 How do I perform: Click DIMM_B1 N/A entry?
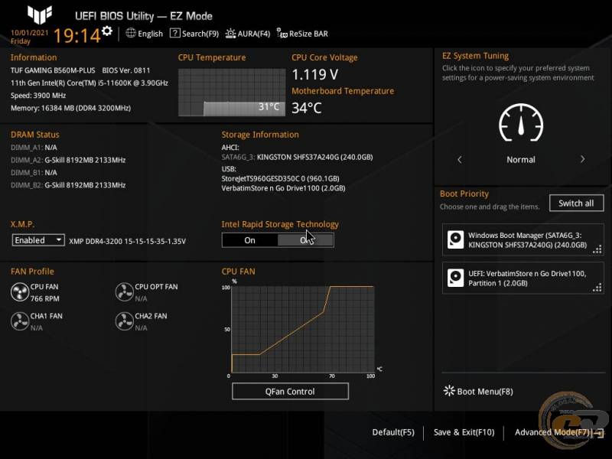pos(34,172)
